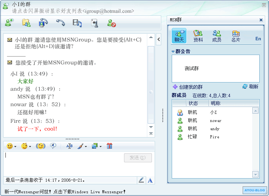The width and height of the screenshot is (269, 196).
Task: Click the envelope icon beside invitation message
Action: (10, 40)
